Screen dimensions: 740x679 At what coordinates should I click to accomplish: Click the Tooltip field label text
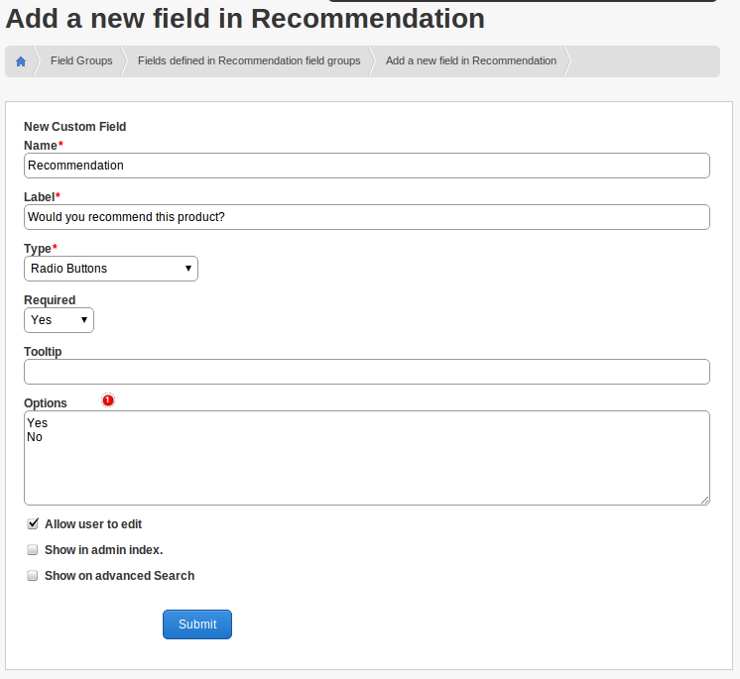[x=44, y=352]
